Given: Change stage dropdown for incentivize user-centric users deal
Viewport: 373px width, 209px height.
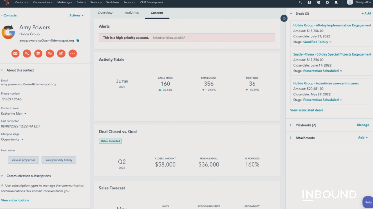Looking at the screenshot, I should [323, 100].
